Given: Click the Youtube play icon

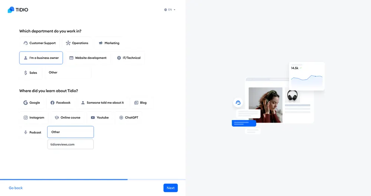Looking at the screenshot, I should [93, 117].
